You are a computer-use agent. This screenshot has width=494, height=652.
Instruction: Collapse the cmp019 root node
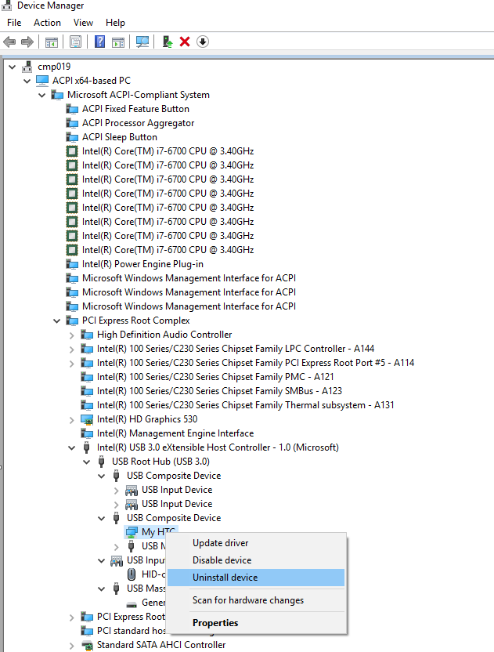(x=11, y=67)
